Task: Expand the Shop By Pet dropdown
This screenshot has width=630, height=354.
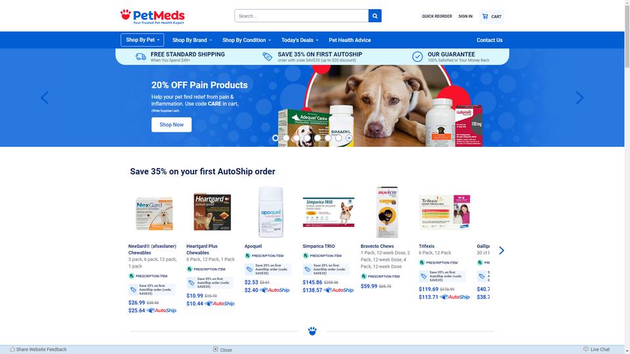Action: 142,40
